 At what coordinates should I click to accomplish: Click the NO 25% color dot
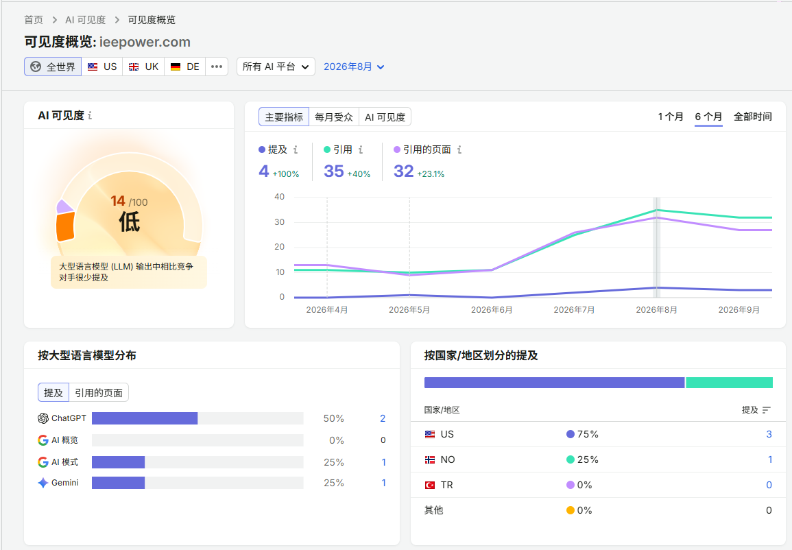[x=571, y=459]
